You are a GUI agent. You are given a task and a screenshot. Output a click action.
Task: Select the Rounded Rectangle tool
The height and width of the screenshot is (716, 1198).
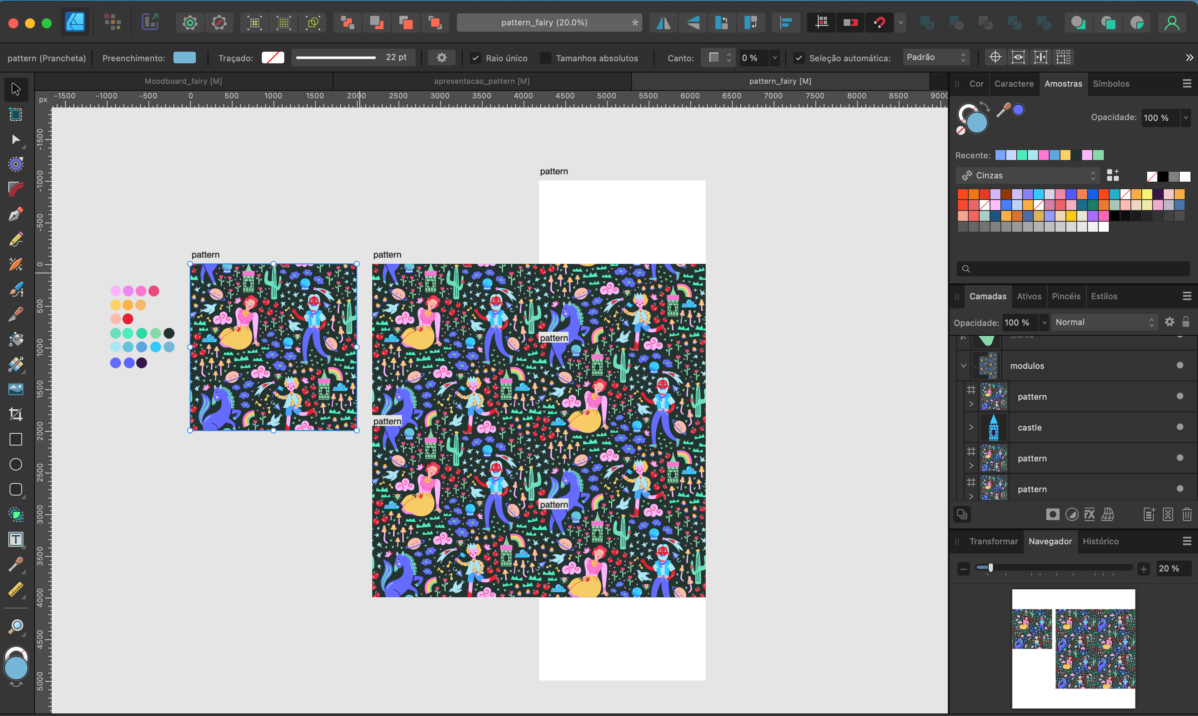(15, 489)
